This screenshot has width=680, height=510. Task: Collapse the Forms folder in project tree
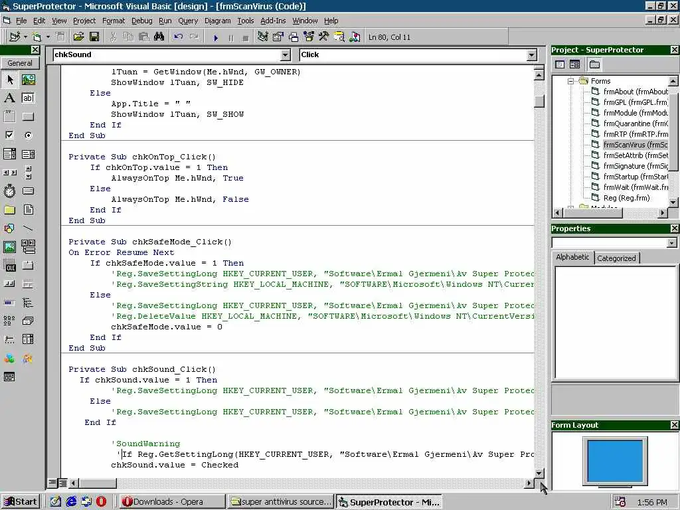570,81
